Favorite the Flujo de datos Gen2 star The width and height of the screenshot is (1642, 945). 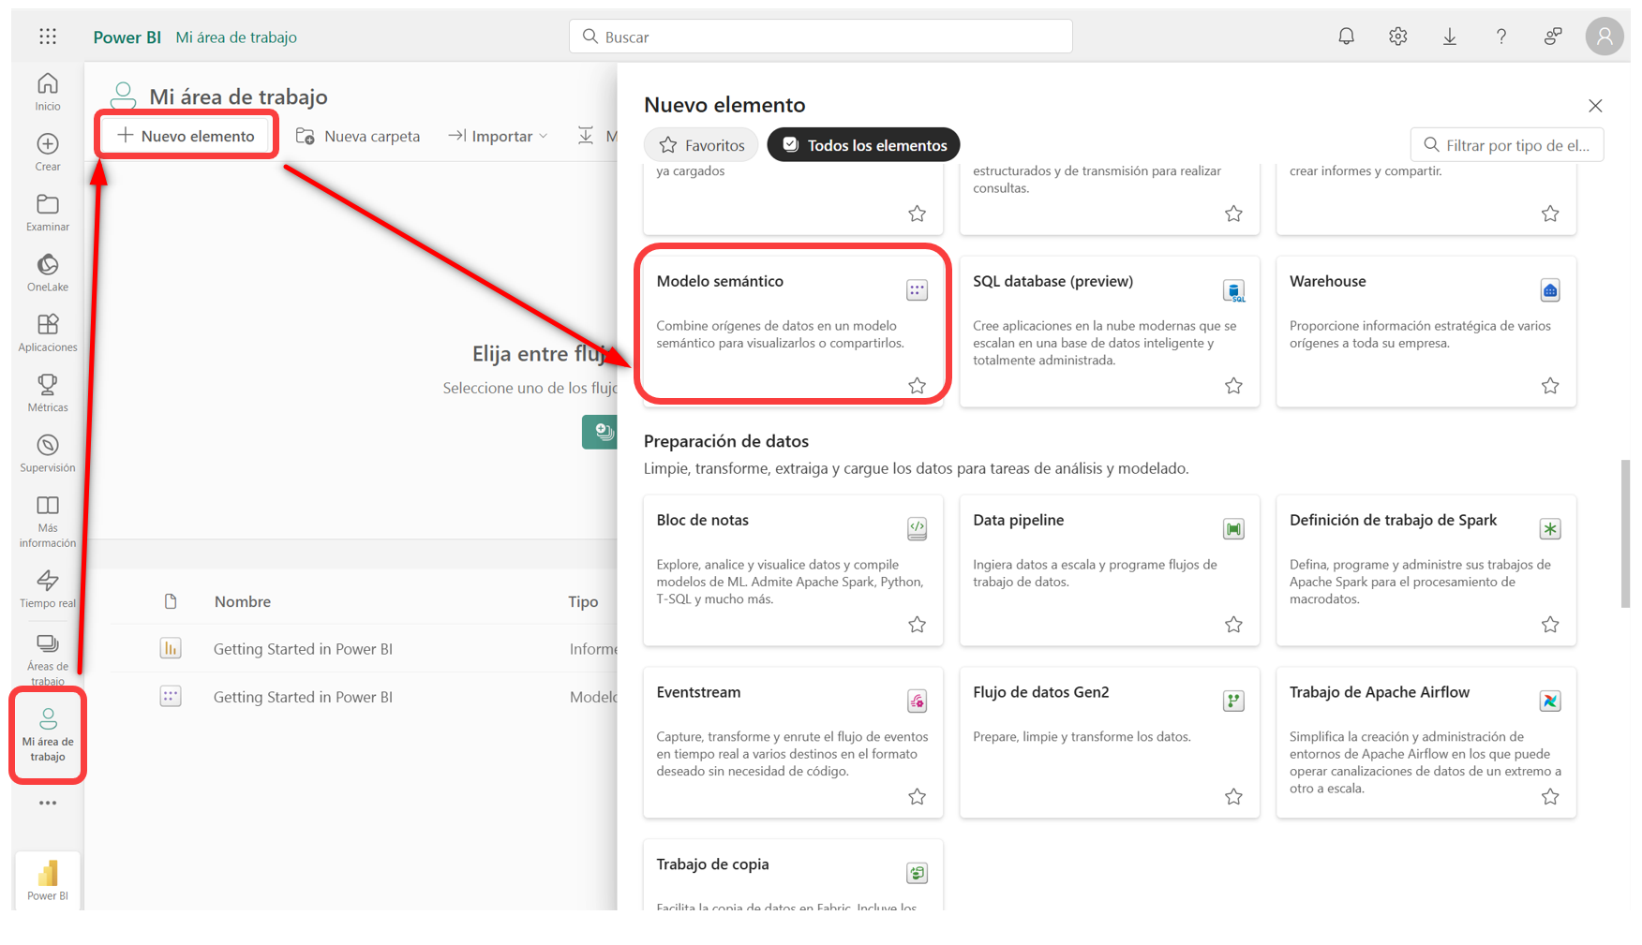click(1233, 797)
